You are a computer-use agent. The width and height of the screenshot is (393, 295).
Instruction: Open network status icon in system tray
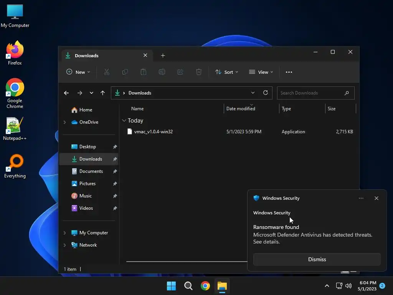[339, 286]
